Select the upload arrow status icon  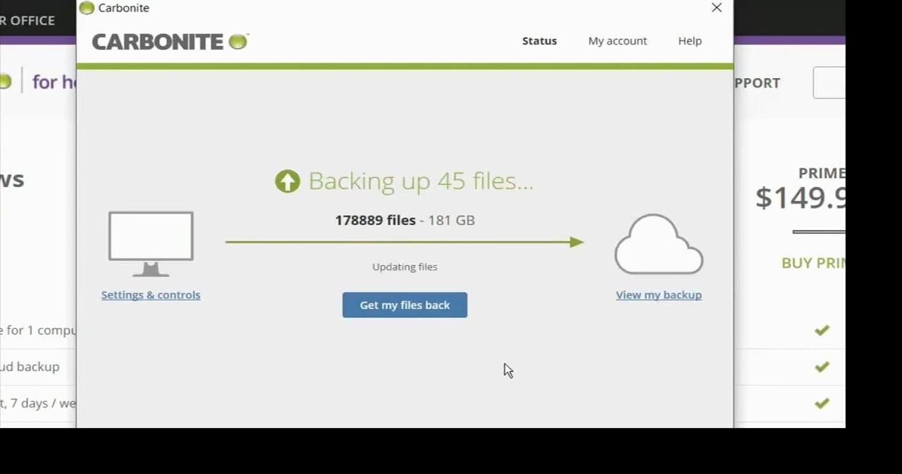tap(288, 181)
